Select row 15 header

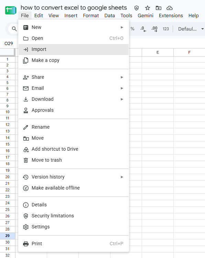pos(8,144)
